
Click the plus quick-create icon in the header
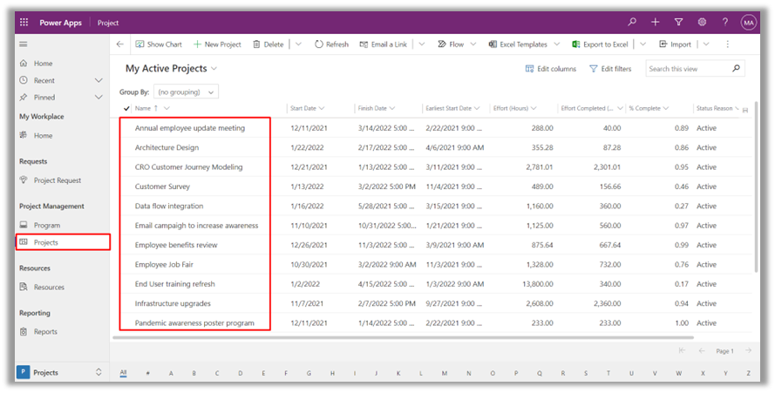coord(656,23)
